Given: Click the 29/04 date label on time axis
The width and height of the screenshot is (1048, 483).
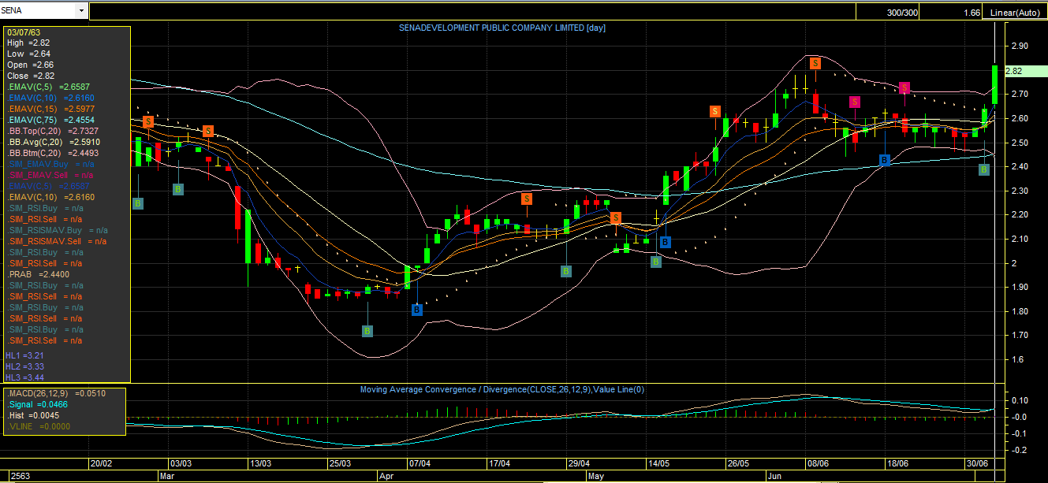Looking at the screenshot, I should coord(578,463).
